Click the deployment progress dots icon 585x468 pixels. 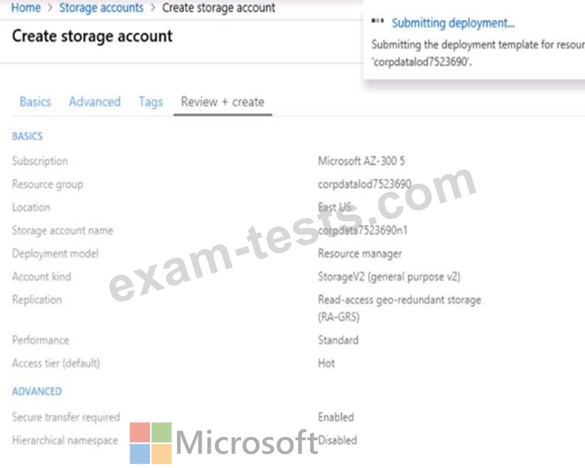point(377,22)
